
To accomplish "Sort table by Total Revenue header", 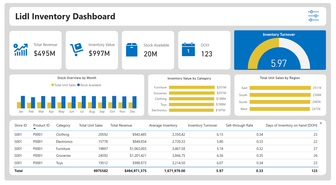I will click(x=121, y=125).
